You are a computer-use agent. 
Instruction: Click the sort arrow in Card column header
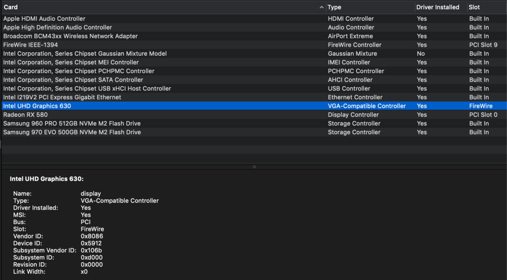pos(322,8)
